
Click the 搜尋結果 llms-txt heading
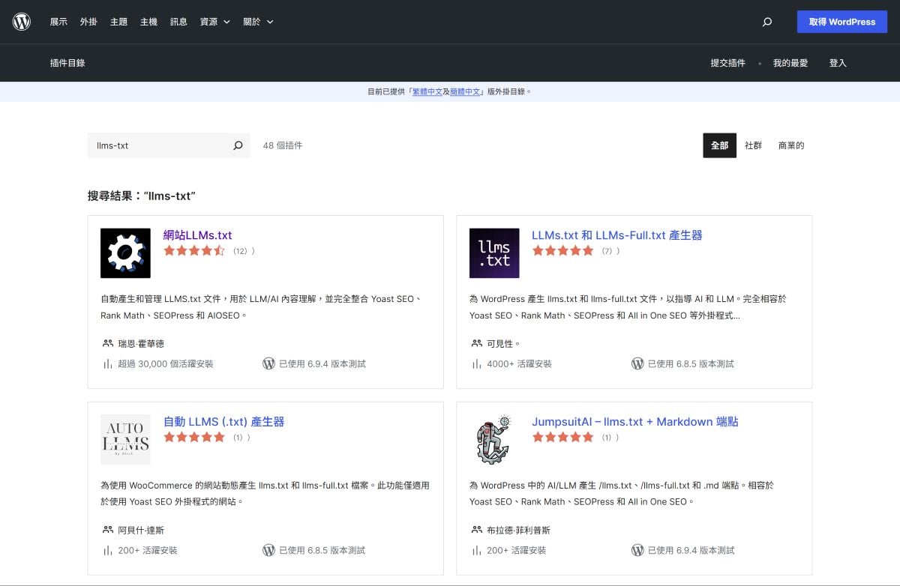[142, 196]
